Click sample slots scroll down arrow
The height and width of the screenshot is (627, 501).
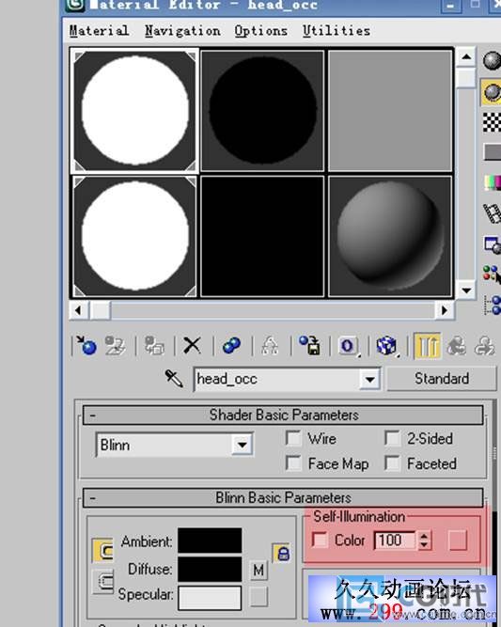(x=466, y=290)
